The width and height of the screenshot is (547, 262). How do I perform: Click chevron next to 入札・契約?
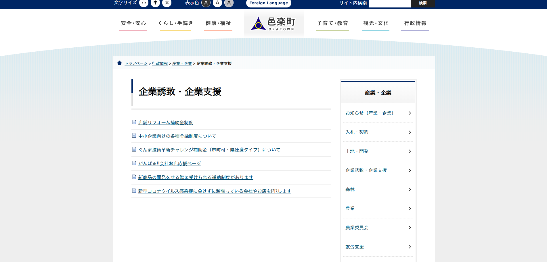410,132
